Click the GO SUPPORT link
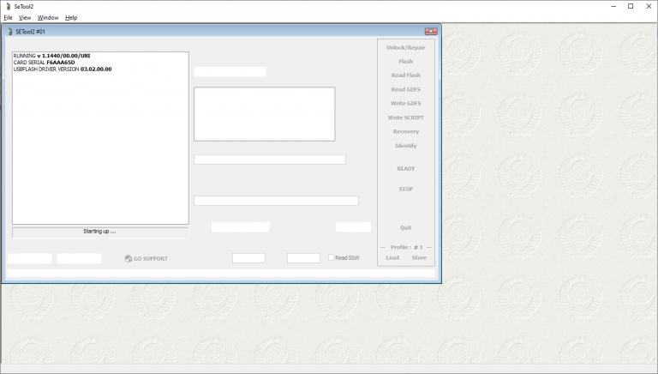The height and width of the screenshot is (374, 658). 150,258
